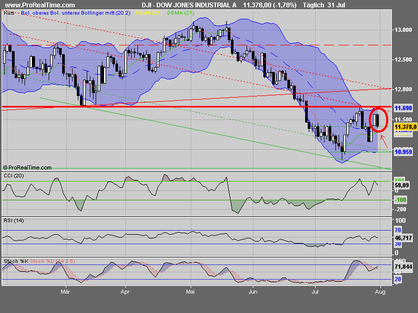418x313 pixels.
Task: Click the yellow DEMA (21) legend entry
Action: point(149,13)
